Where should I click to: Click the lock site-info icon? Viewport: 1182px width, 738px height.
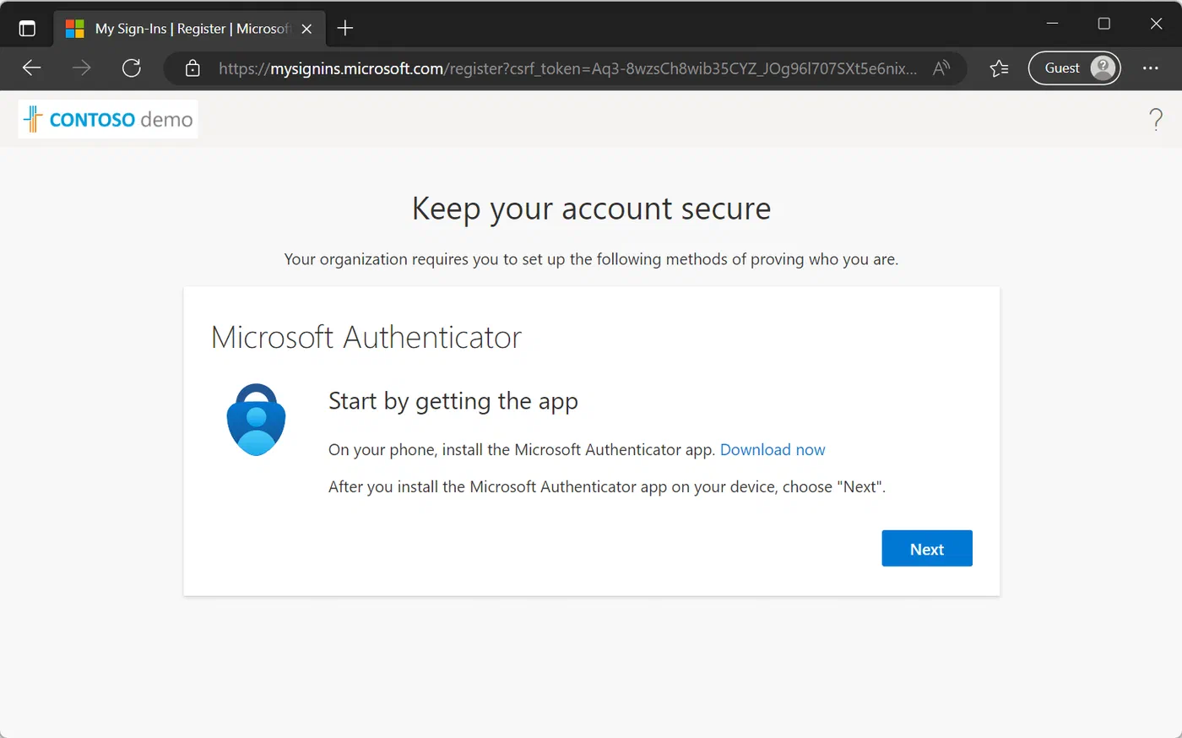[192, 68]
